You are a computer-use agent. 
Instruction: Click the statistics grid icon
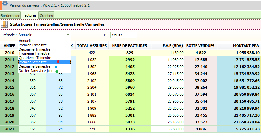click(4, 24)
